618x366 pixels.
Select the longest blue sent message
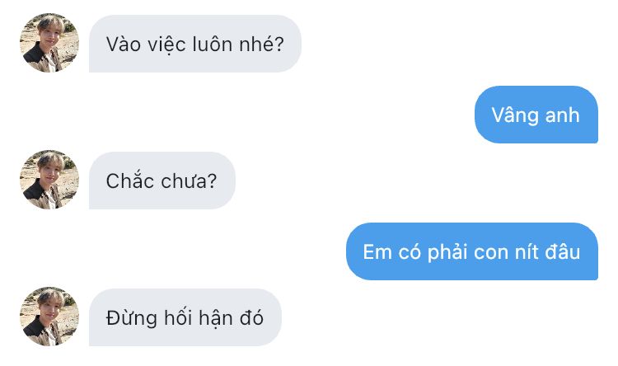pos(472,251)
